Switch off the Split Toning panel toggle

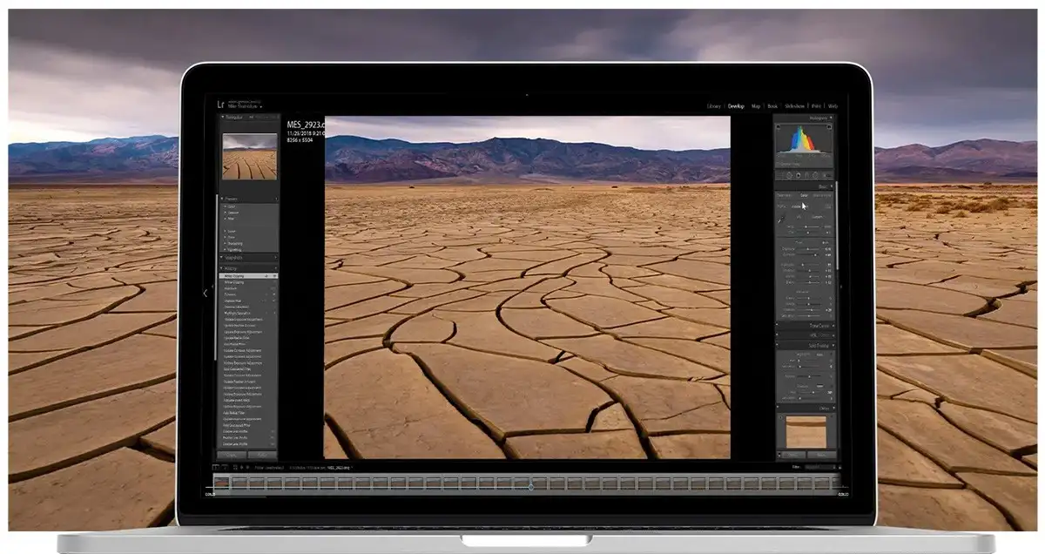pyautogui.click(x=777, y=346)
